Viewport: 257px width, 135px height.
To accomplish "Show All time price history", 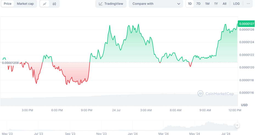I will (x=225, y=4).
